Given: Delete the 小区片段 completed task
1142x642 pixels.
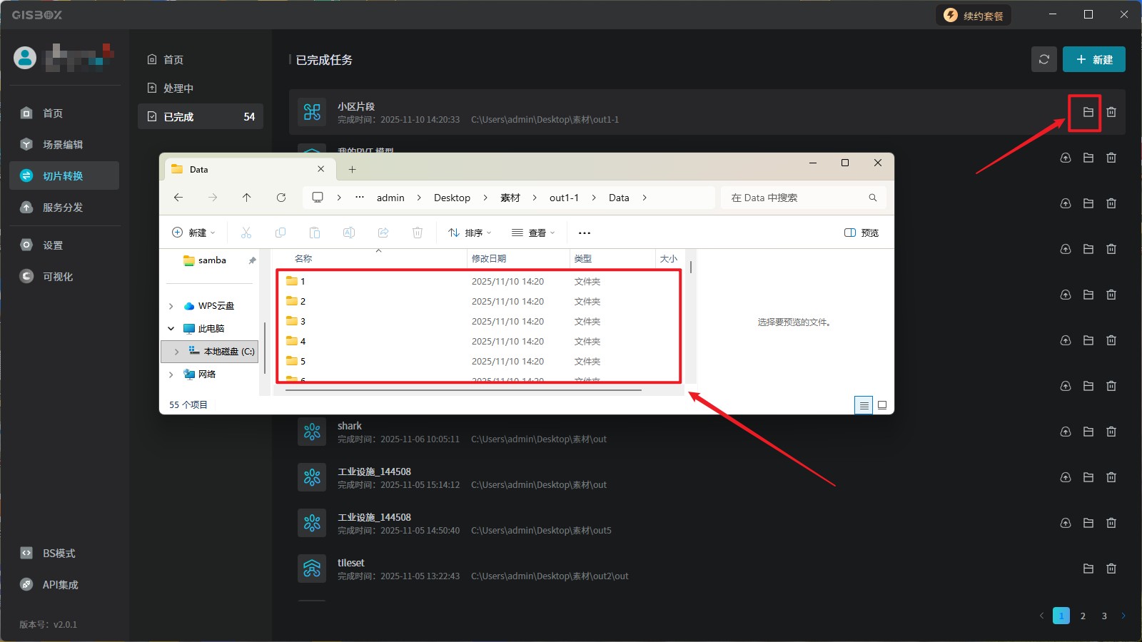Looking at the screenshot, I should pyautogui.click(x=1111, y=112).
